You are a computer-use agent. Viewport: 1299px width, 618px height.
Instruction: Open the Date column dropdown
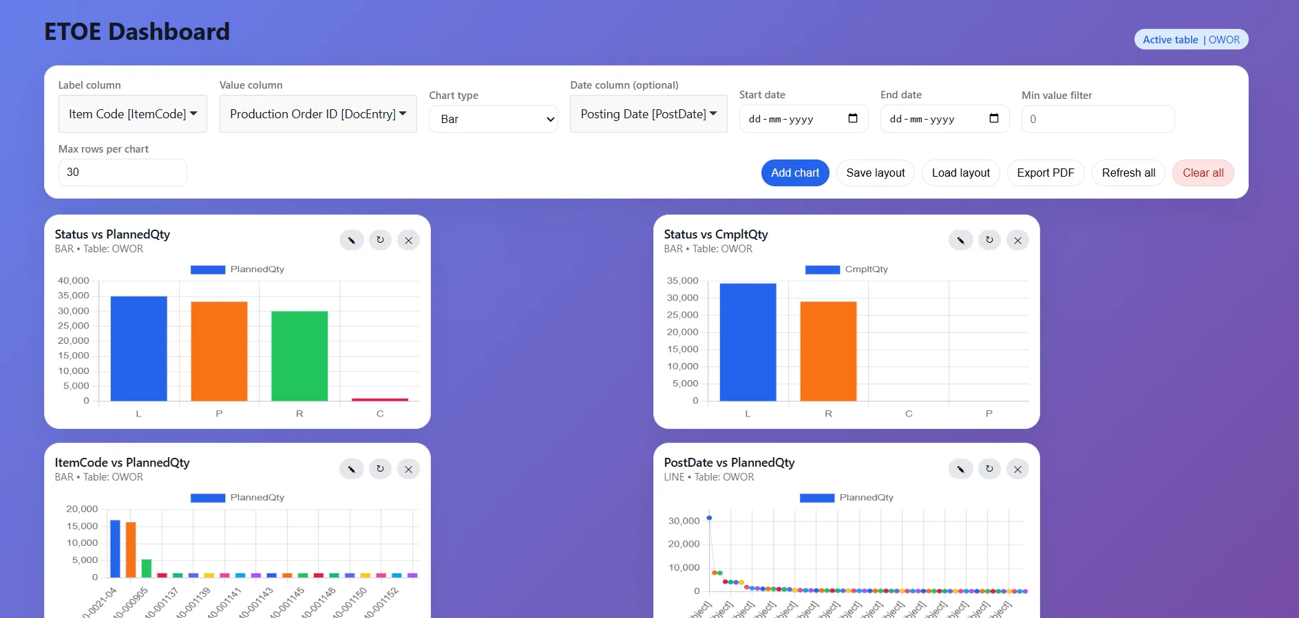click(648, 114)
